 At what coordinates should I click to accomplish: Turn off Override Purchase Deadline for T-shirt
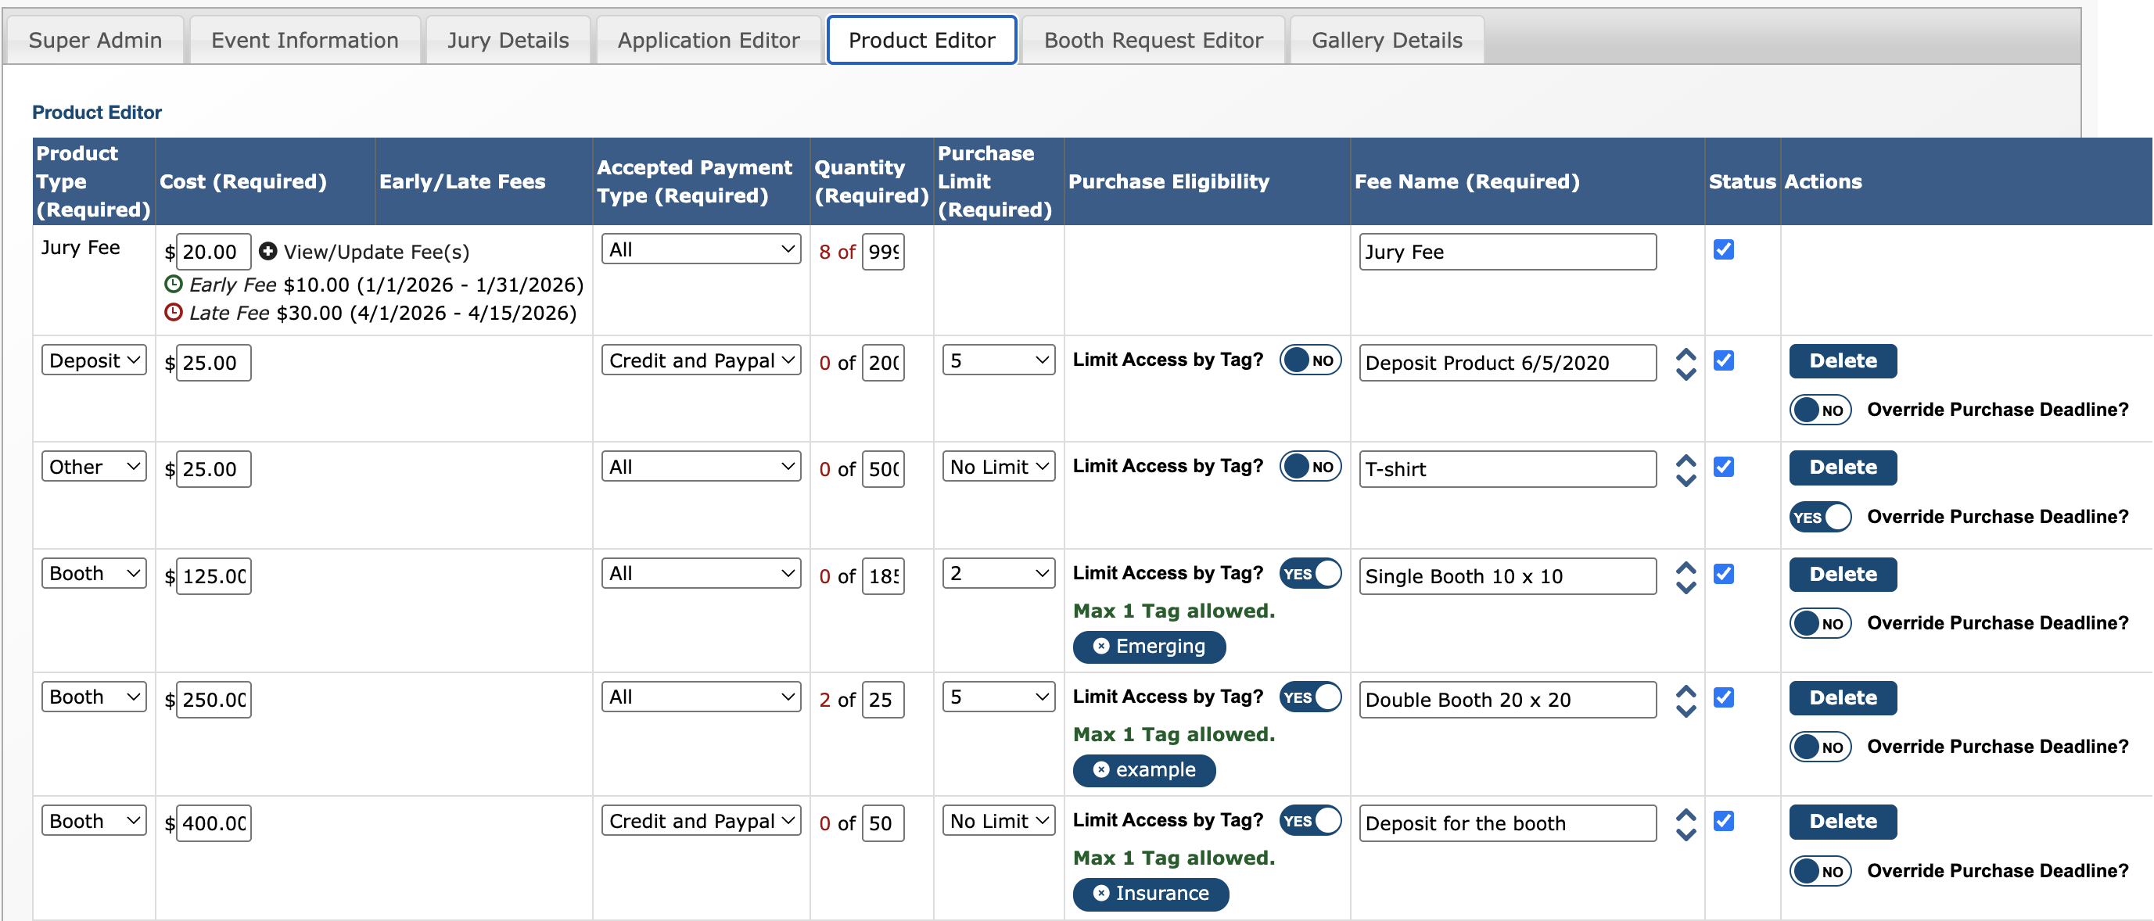point(1819,517)
